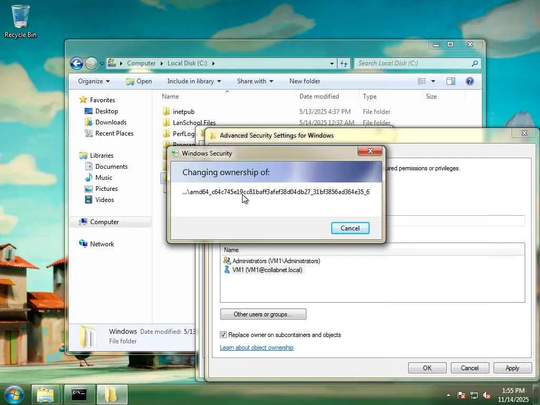Screen dimensions: 540x405
Task: Open Downloads in the navigation pane
Action: (x=111, y=122)
